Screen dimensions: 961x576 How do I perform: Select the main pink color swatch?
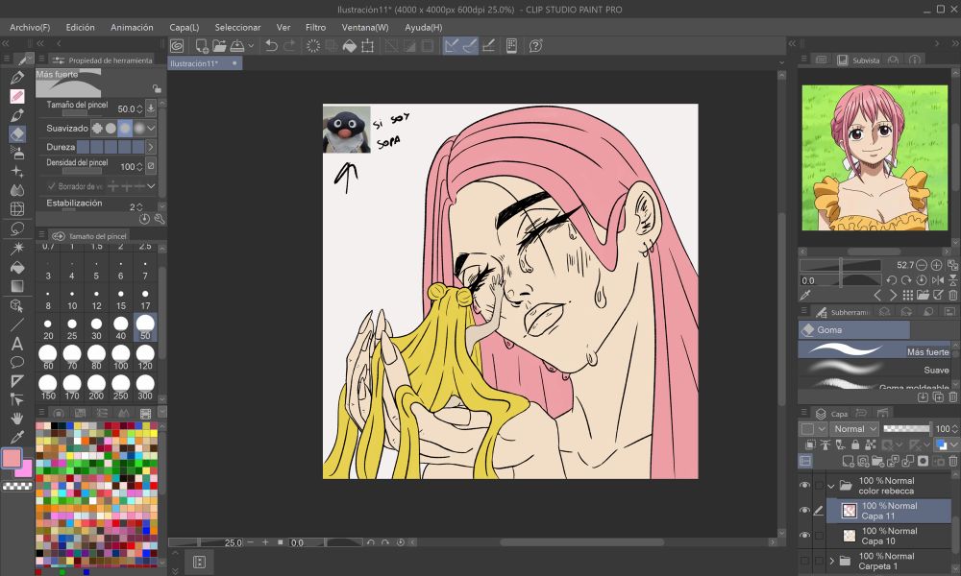coord(12,458)
